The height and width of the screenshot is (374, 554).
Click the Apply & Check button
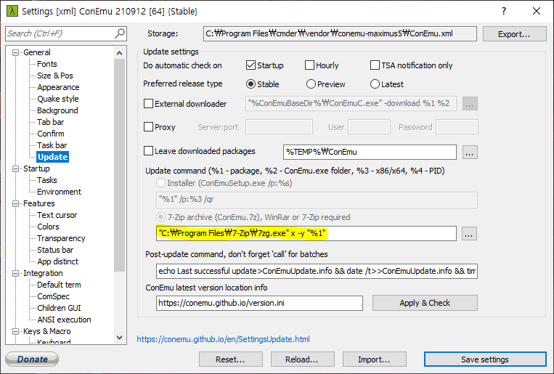[x=425, y=303]
